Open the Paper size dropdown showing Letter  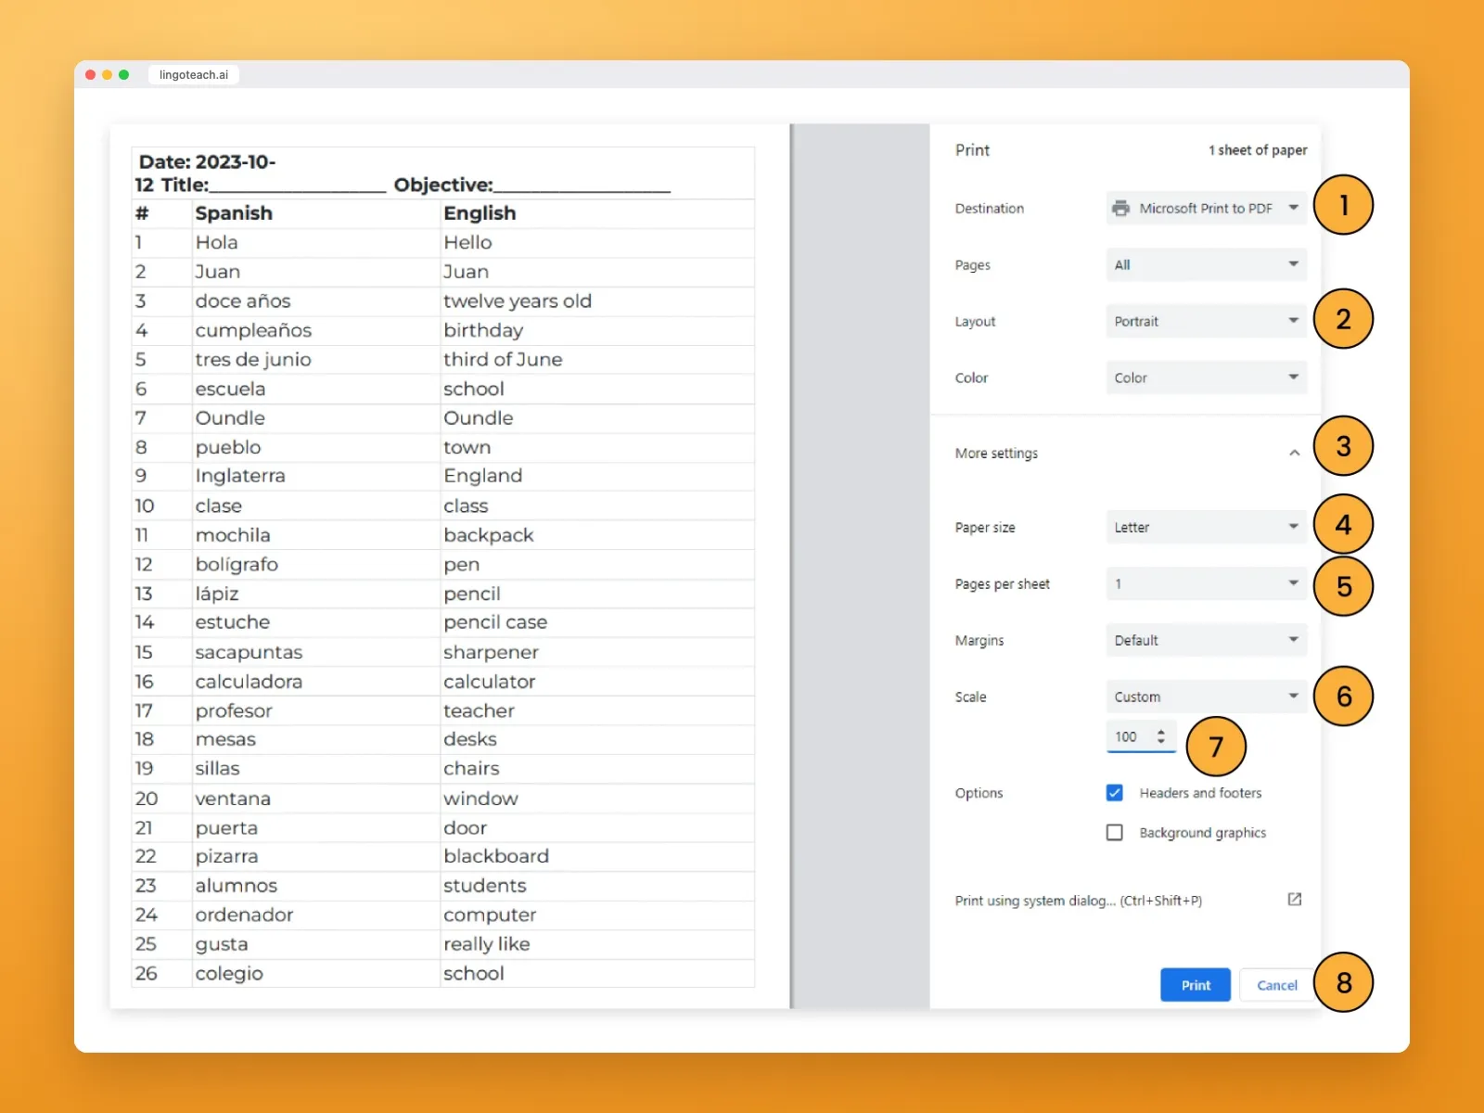click(1206, 528)
